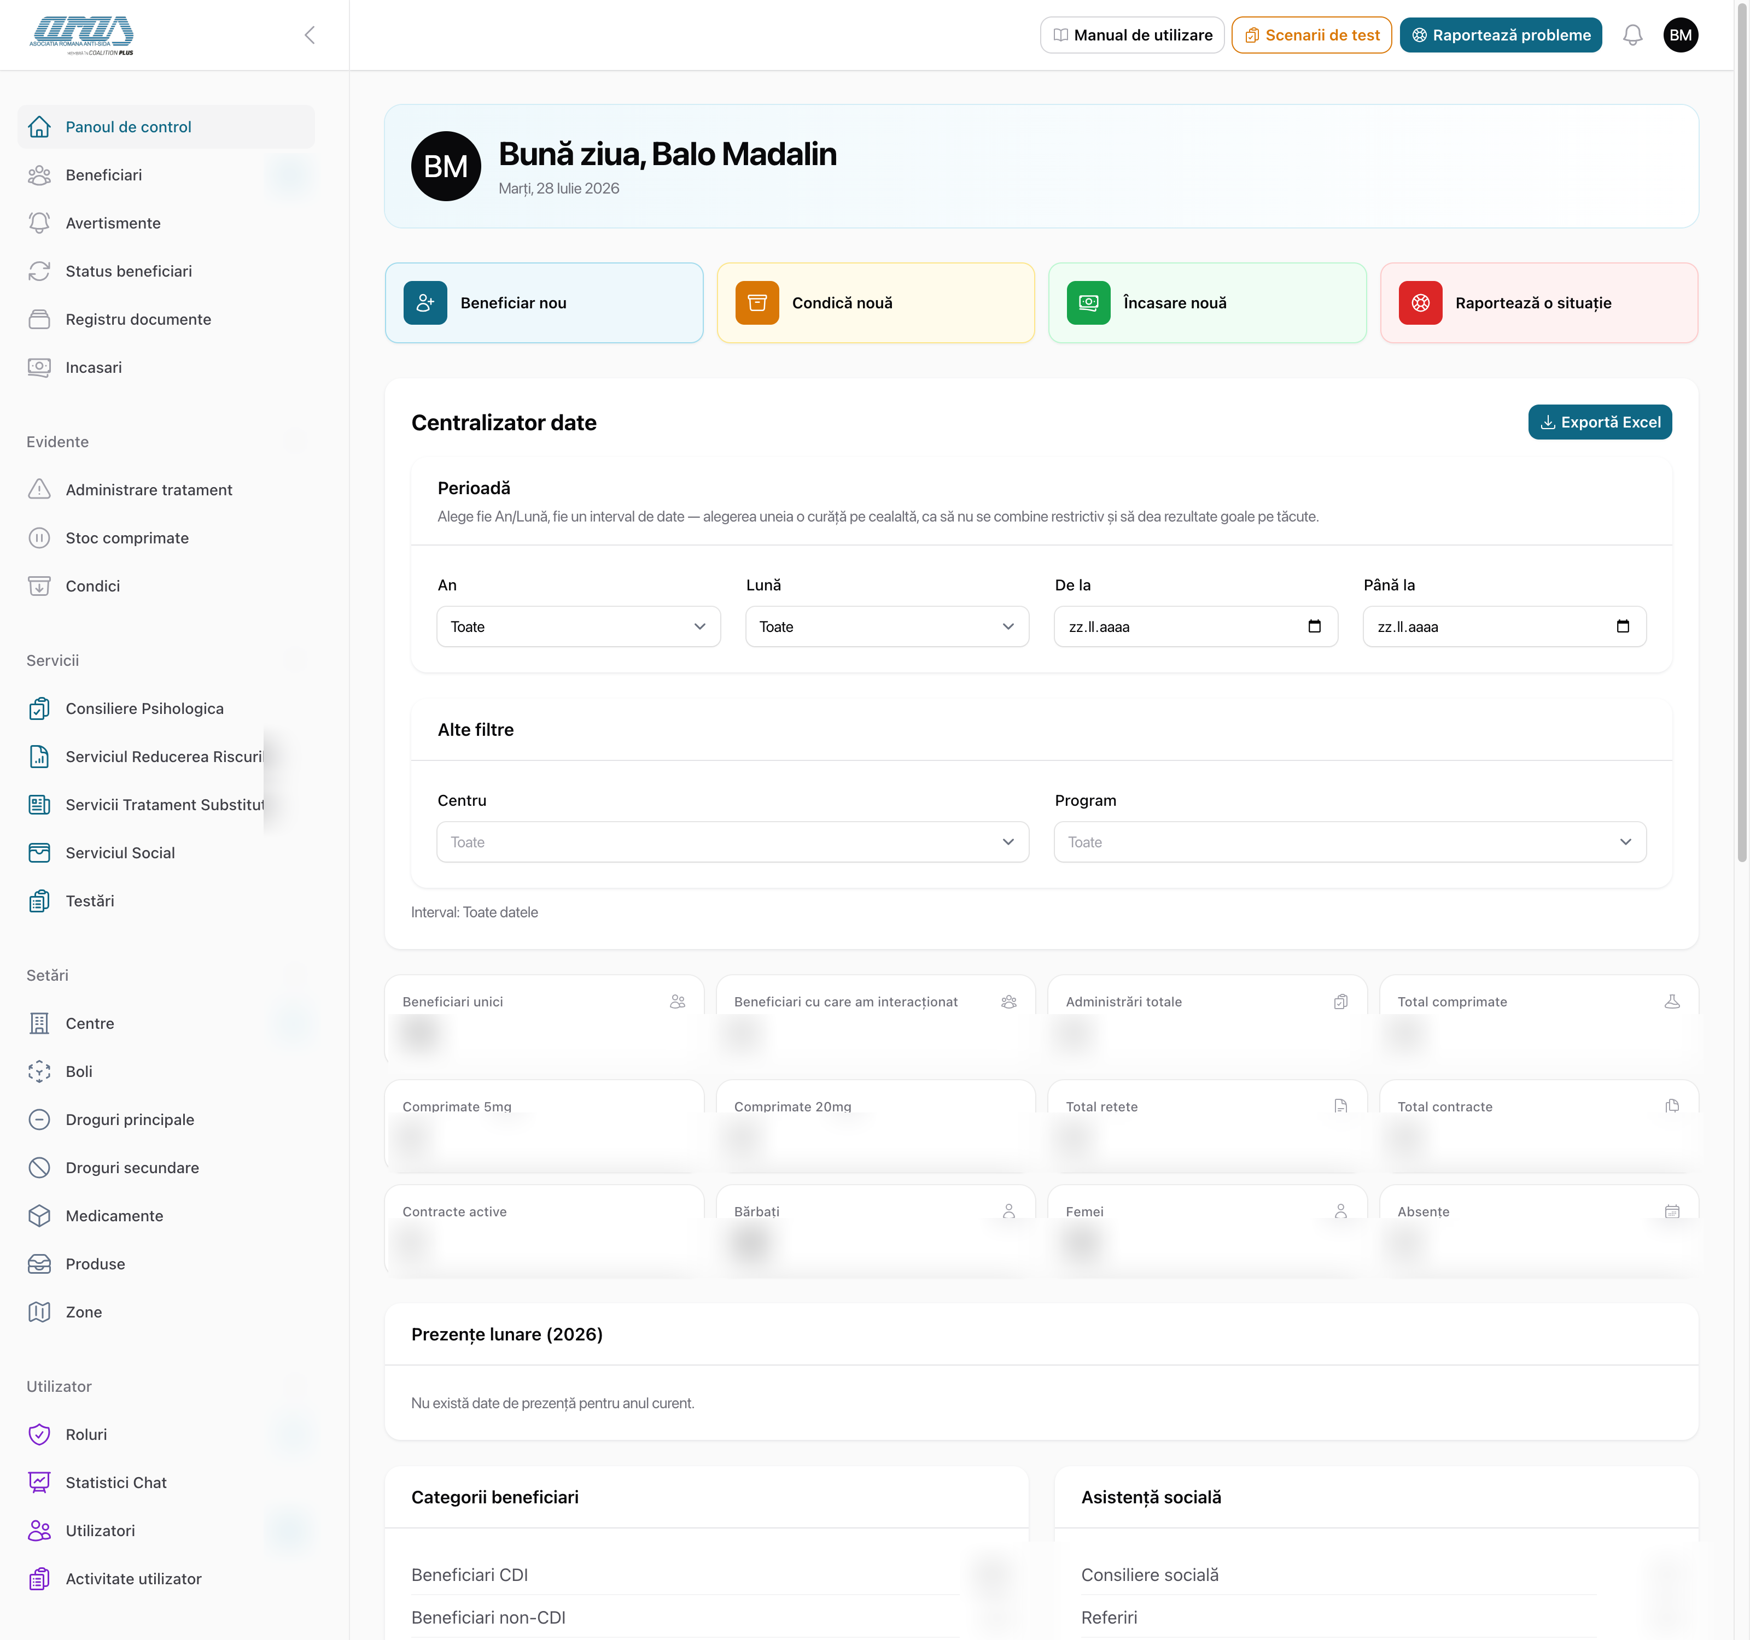Open Droguri principale settings

coord(166,1119)
